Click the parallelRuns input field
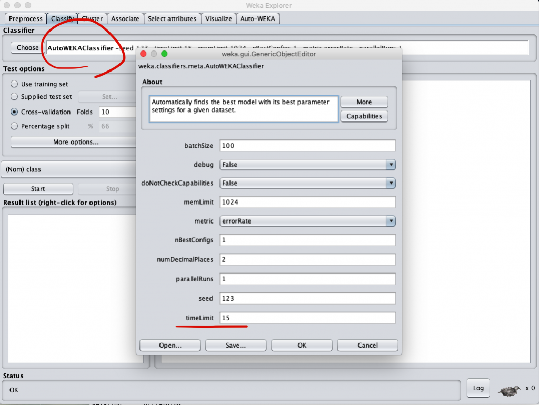 click(307, 279)
